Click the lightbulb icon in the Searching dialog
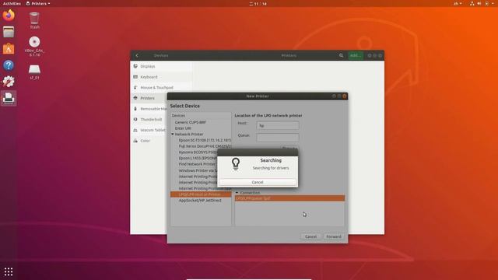This screenshot has width=498, height=280. pos(236,164)
